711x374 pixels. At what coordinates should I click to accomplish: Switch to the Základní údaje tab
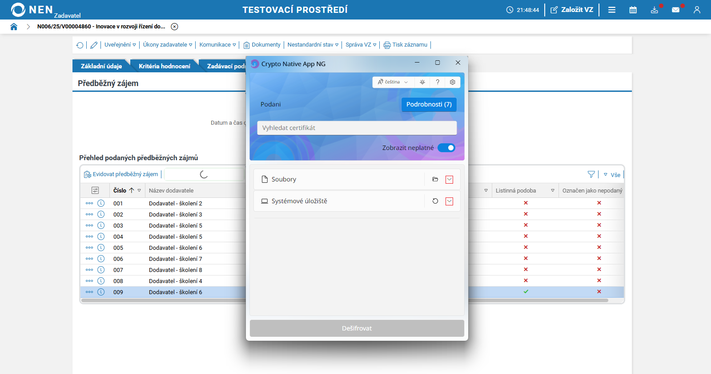101,66
